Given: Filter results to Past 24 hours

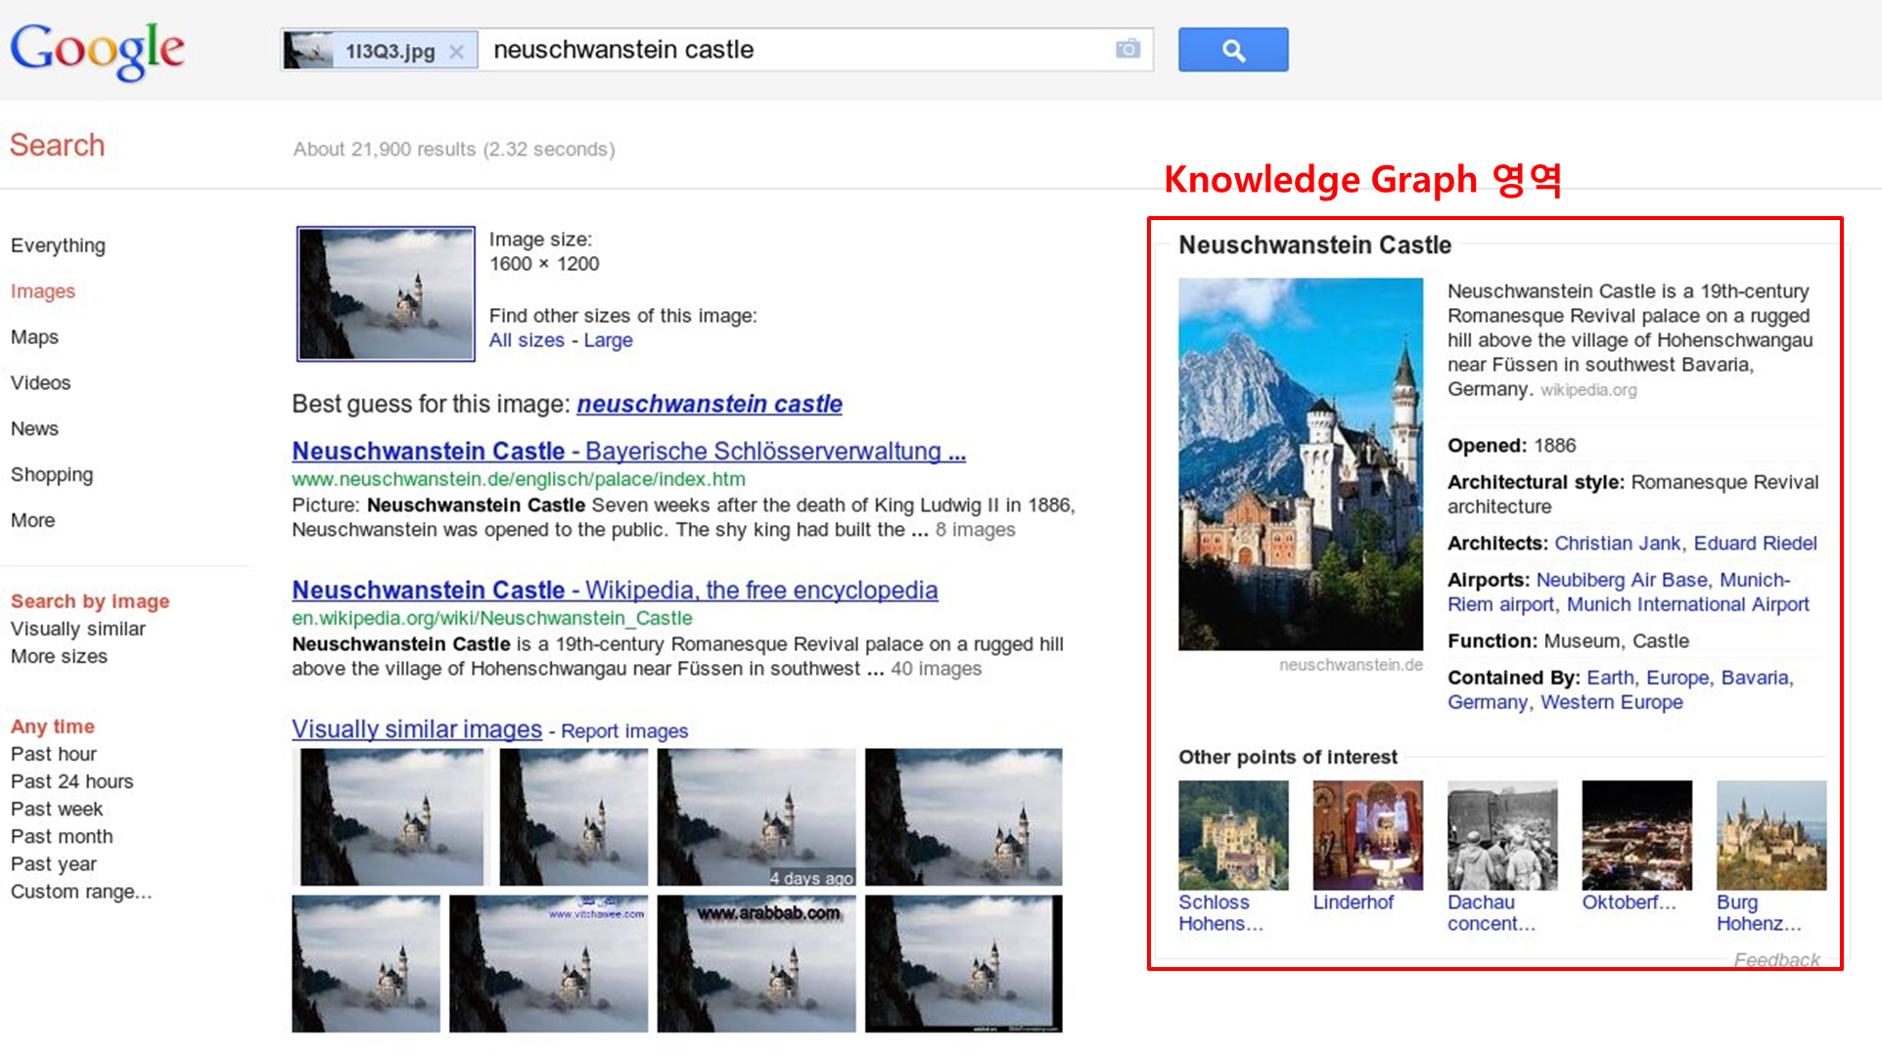Looking at the screenshot, I should point(71,781).
